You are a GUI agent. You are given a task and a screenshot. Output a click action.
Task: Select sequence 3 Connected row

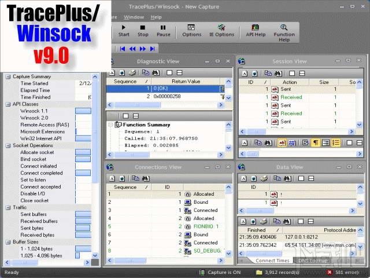[x=166, y=210]
